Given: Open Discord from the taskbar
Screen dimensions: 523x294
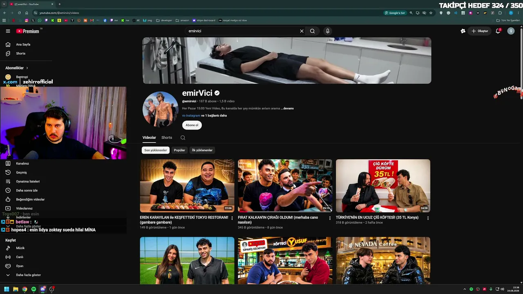Looking at the screenshot, I should pos(42,289).
